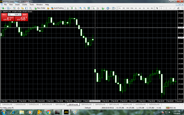Launch the Strategy Tester
The image size is (184, 115).
(x=30, y=8)
